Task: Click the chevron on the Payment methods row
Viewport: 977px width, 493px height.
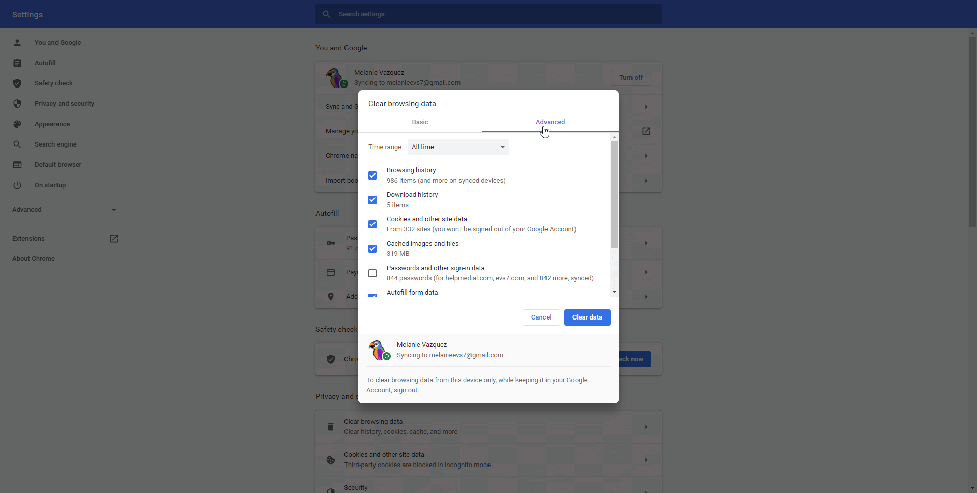Action: coord(646,272)
